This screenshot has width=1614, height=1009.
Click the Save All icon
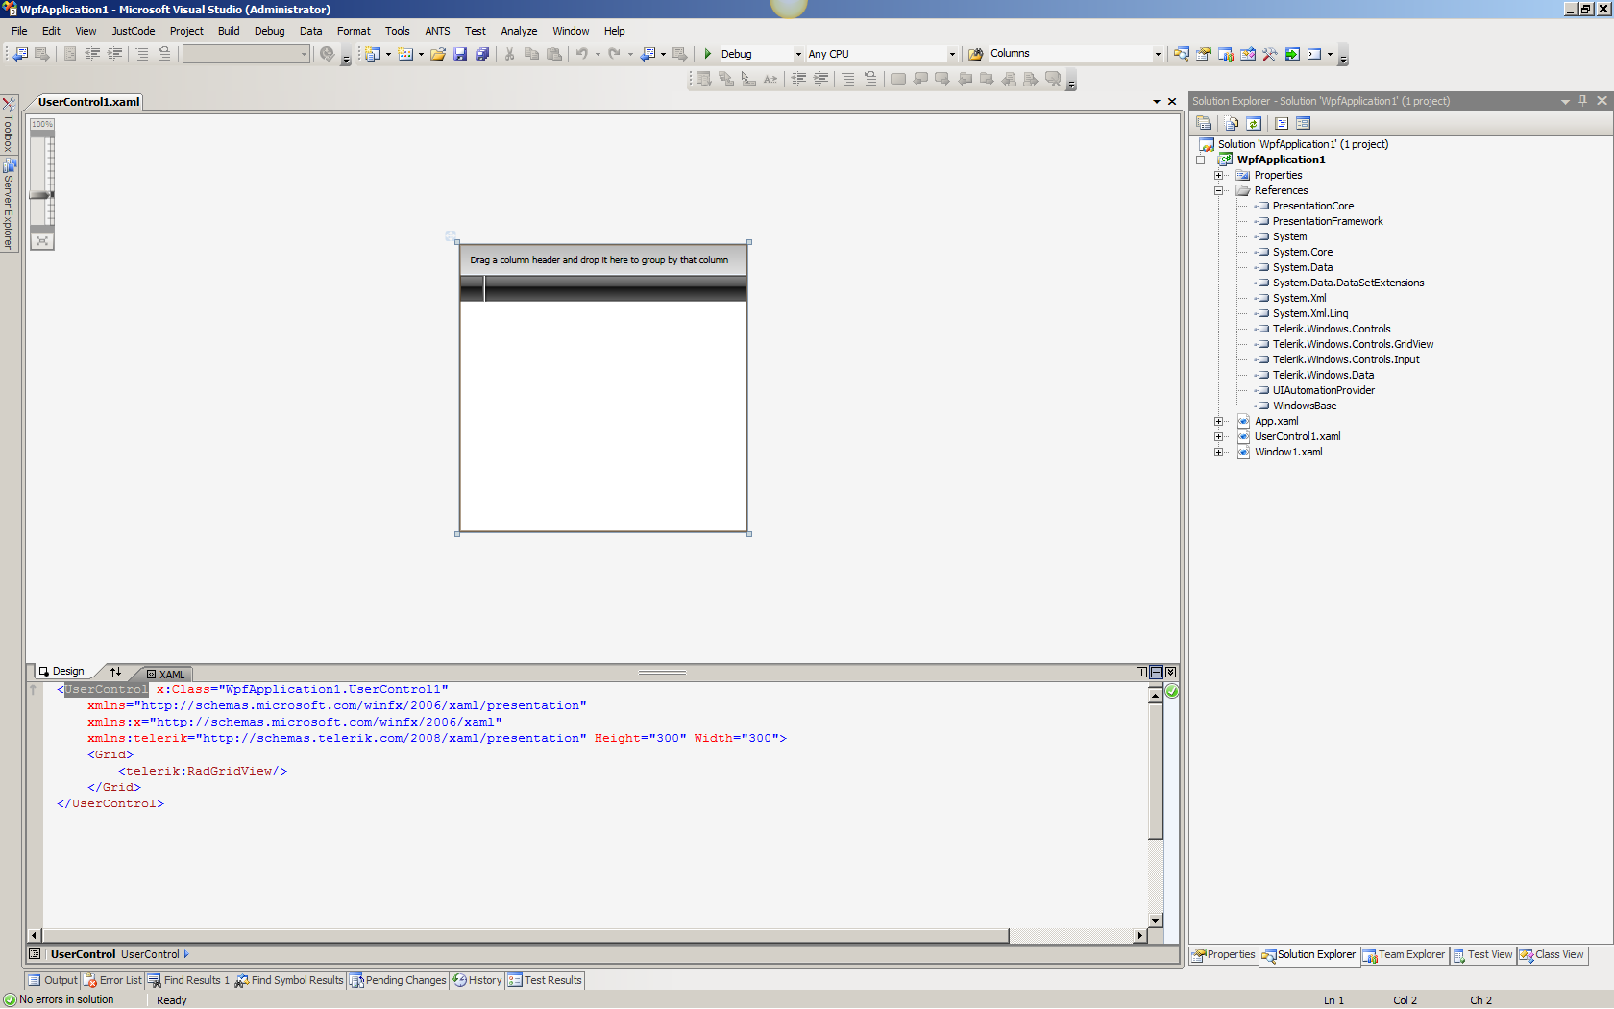coord(482,54)
